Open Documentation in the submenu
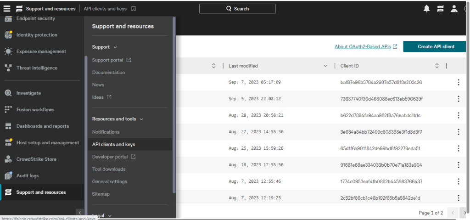This screenshot has height=220, width=470. point(108,72)
